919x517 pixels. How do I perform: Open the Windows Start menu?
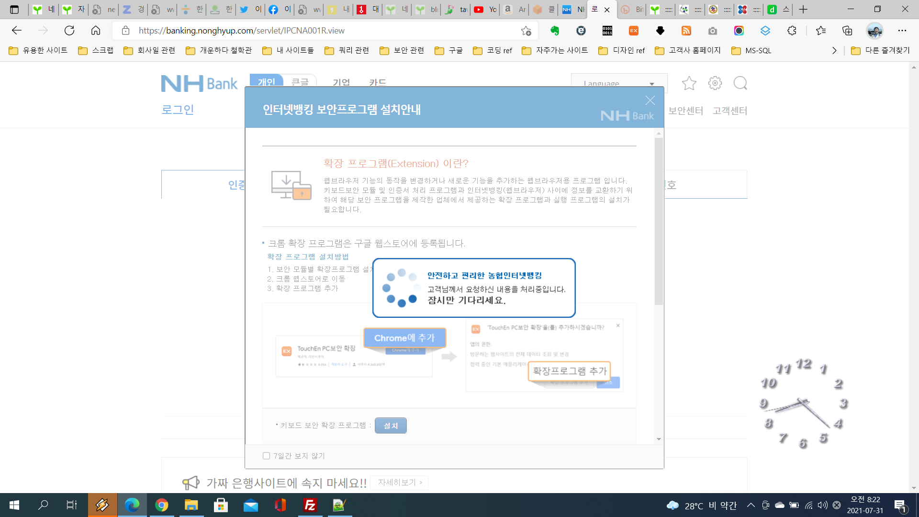[x=14, y=505]
